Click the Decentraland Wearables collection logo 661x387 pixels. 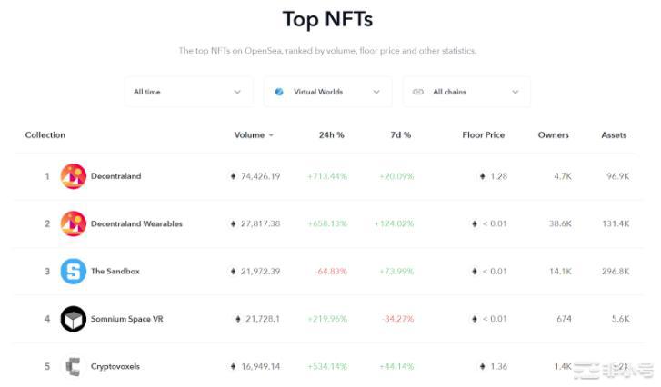tap(73, 223)
